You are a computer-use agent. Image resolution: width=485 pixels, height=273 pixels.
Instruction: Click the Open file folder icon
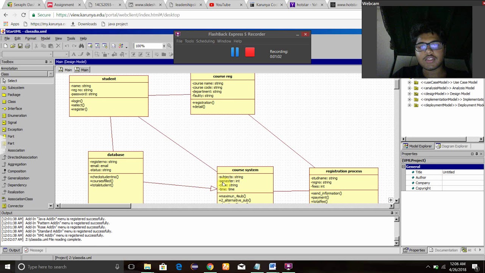pyautogui.click(x=13, y=46)
